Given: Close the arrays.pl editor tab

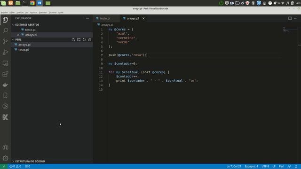Looking at the screenshot, I should pos(143,18).
